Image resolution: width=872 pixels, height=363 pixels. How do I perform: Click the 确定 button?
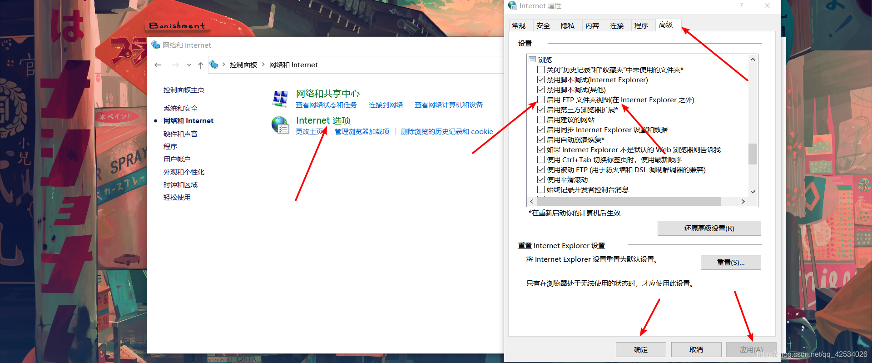click(x=641, y=349)
